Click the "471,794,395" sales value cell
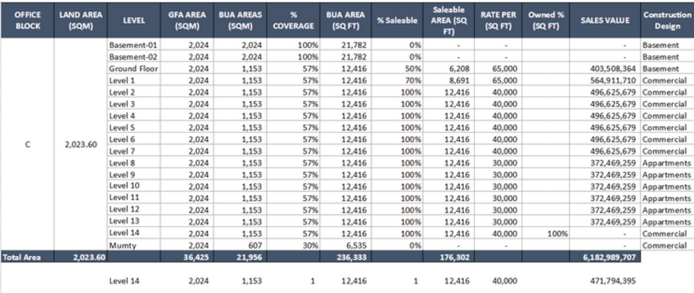694x293 pixels. 613,281
